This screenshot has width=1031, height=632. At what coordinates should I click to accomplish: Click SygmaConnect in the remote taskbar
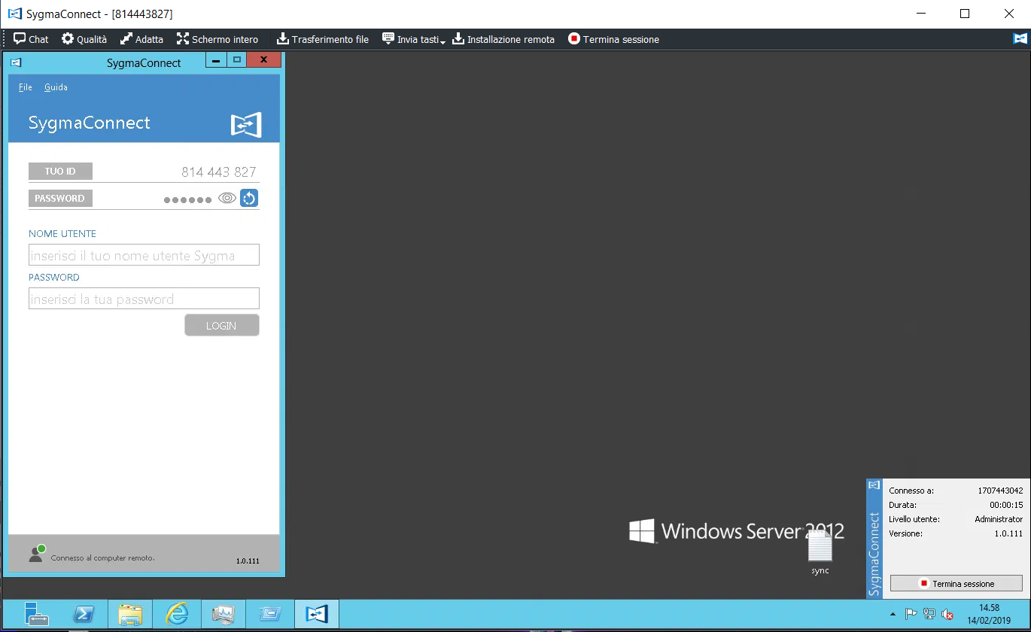317,615
